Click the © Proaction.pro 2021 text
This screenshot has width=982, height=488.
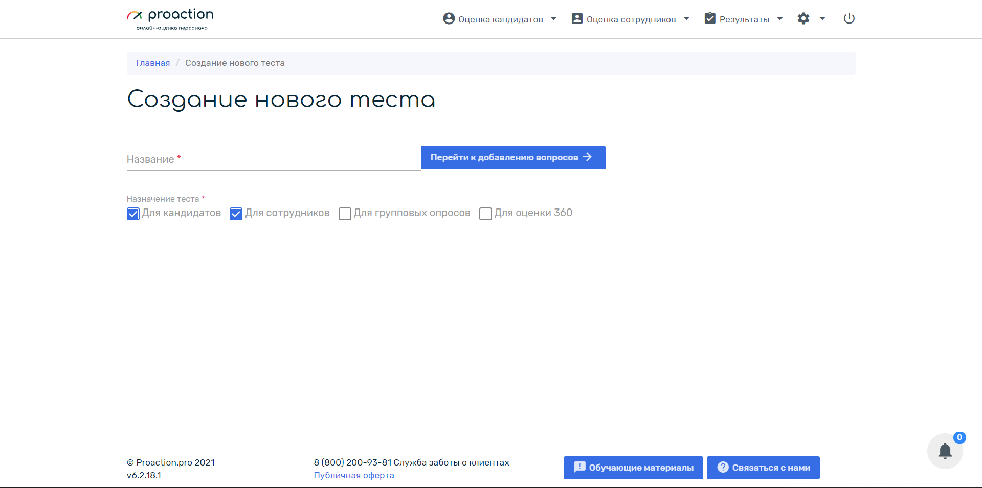point(171,462)
